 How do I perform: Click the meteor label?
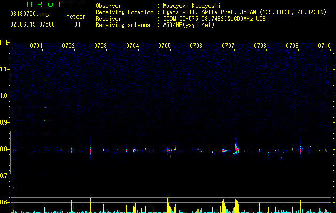tap(76, 17)
